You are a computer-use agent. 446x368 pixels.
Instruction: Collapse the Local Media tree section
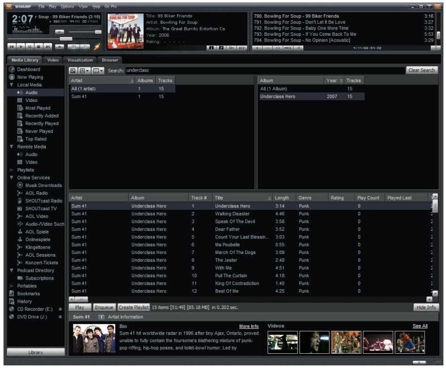coord(12,85)
